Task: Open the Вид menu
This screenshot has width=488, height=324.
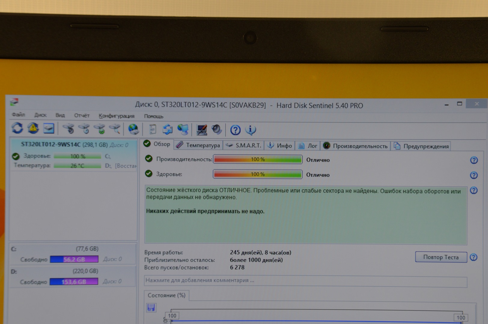Action: [x=60, y=115]
